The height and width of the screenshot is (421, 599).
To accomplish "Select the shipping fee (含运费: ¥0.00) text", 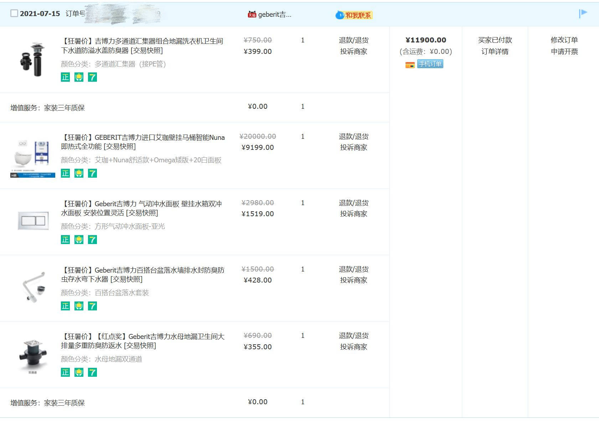I will [x=426, y=51].
